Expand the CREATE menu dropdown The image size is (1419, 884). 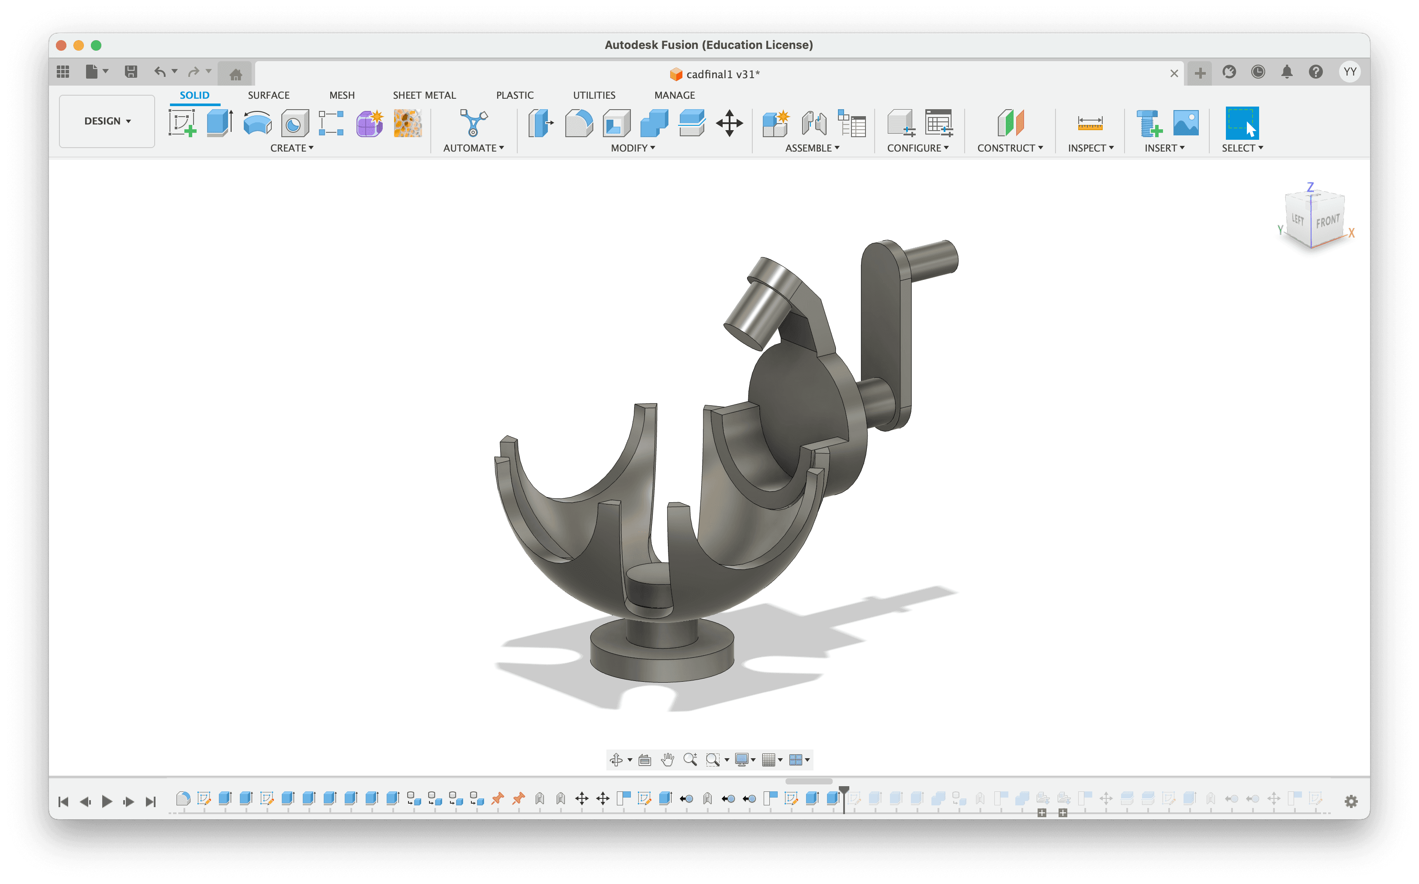tap(291, 148)
